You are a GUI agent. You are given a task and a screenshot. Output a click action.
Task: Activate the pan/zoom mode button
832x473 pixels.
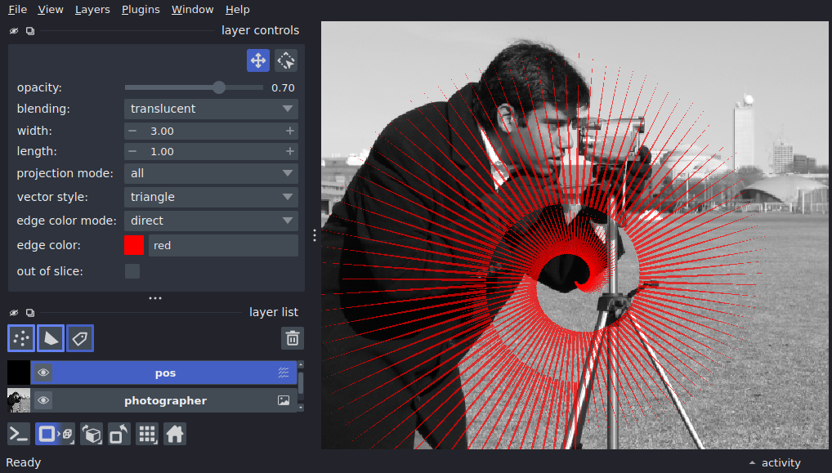pos(258,60)
